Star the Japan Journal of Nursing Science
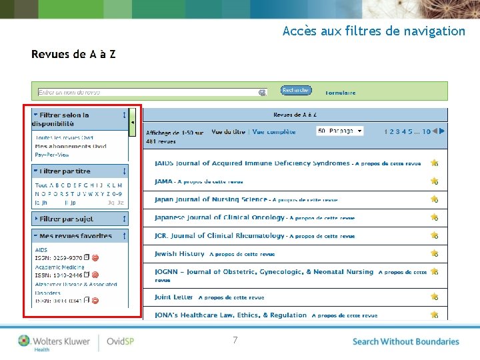This screenshot has width=480, height=360. tap(435, 199)
